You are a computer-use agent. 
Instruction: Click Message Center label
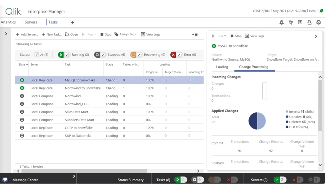(25, 180)
